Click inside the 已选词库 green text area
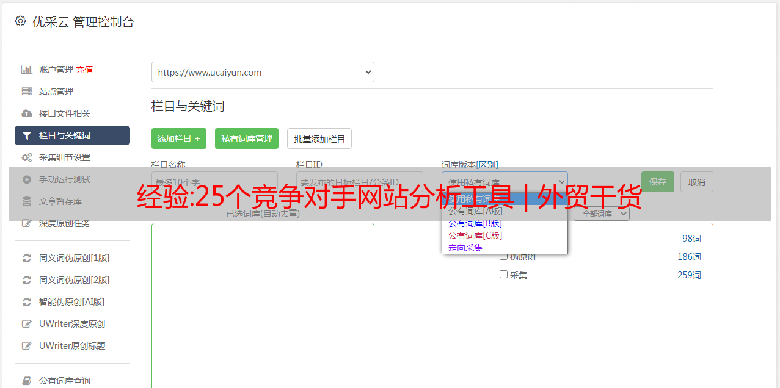The height and width of the screenshot is (388, 780). click(x=263, y=305)
